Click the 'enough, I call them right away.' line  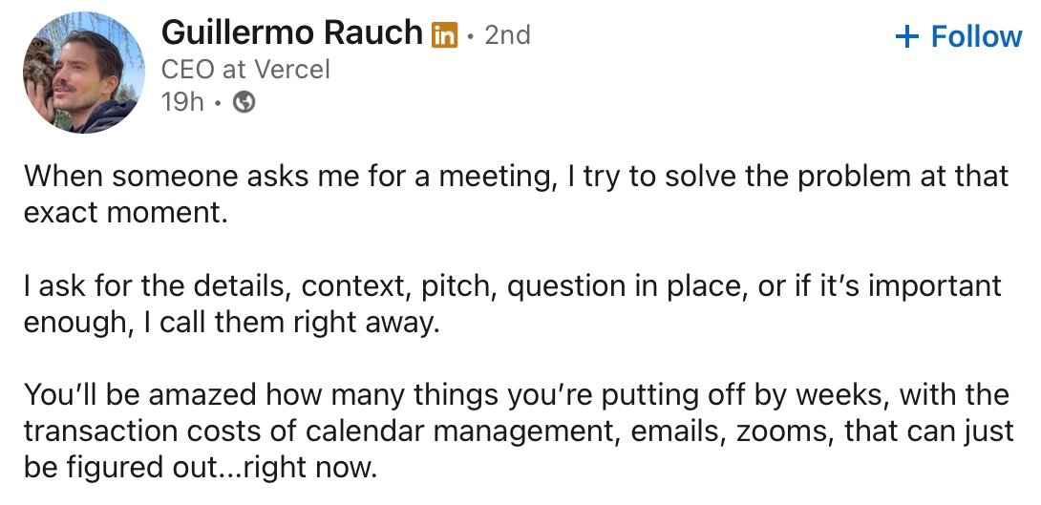click(232, 324)
